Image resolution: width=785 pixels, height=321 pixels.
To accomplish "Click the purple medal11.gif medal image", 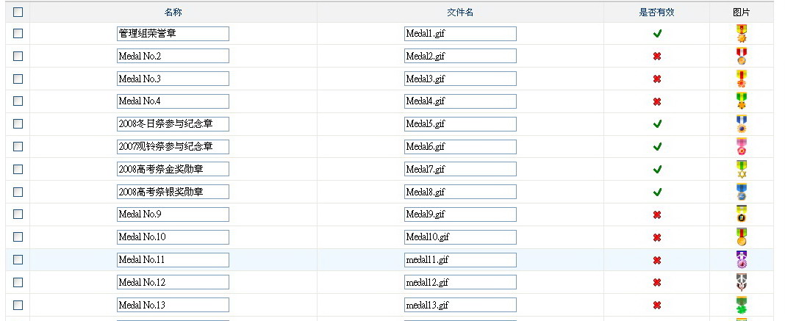I will [x=742, y=260].
